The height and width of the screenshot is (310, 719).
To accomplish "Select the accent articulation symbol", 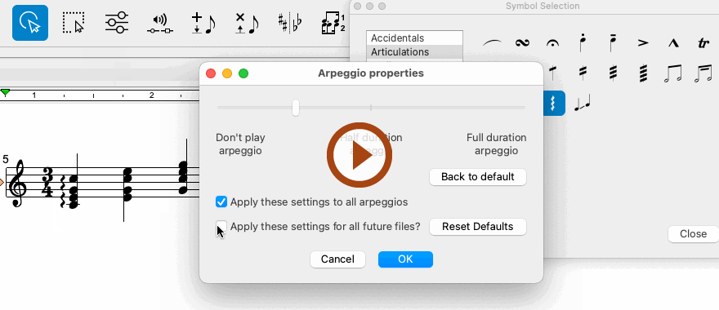I will tap(643, 43).
